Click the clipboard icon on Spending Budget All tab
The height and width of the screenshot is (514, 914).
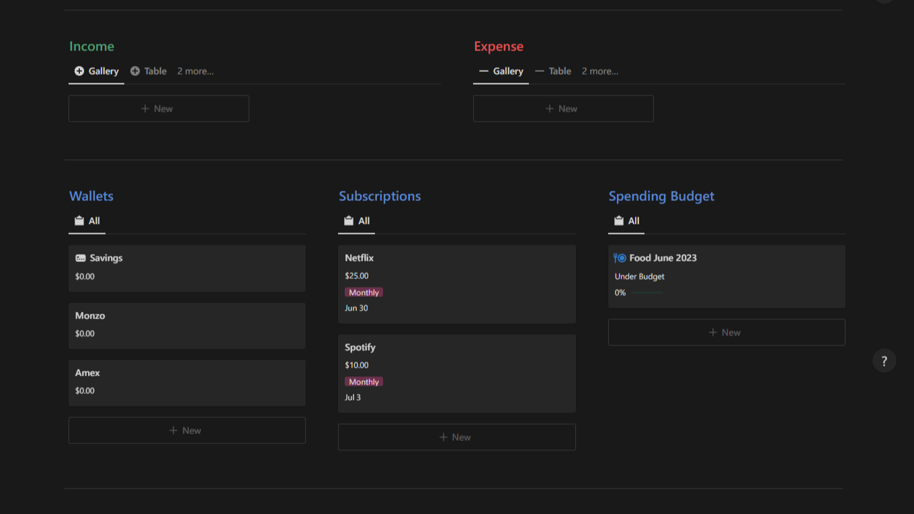click(x=619, y=221)
